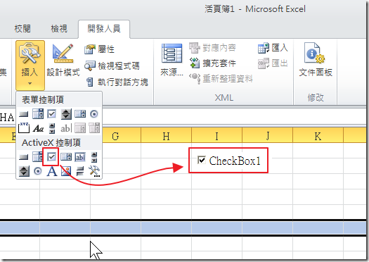Viewport: 369px width, 262px height.
Task: Select the Form Controls Check Box icon
Action: pos(51,114)
